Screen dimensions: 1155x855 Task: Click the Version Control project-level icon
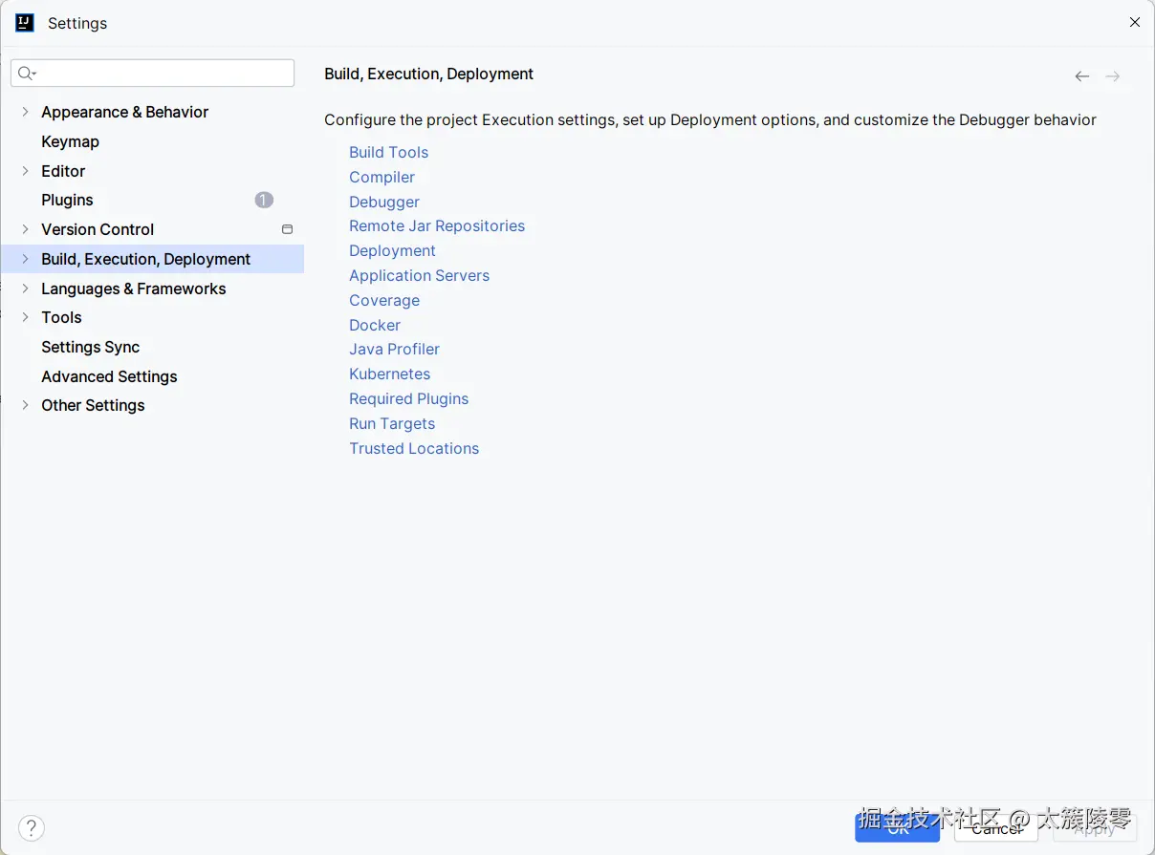(x=287, y=229)
